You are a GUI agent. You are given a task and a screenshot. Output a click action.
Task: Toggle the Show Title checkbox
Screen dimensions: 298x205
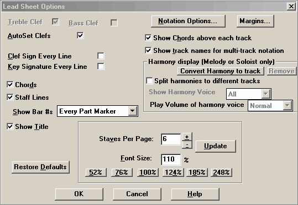[10, 127]
